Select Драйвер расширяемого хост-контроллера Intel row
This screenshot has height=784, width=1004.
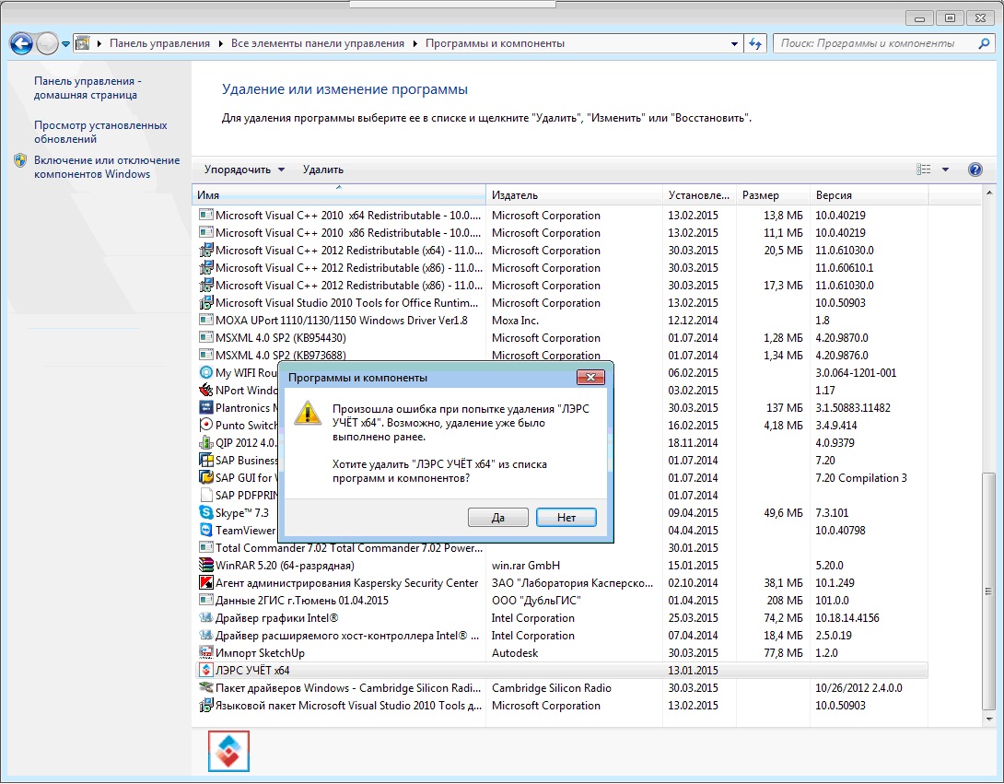pyautogui.click(x=560, y=636)
